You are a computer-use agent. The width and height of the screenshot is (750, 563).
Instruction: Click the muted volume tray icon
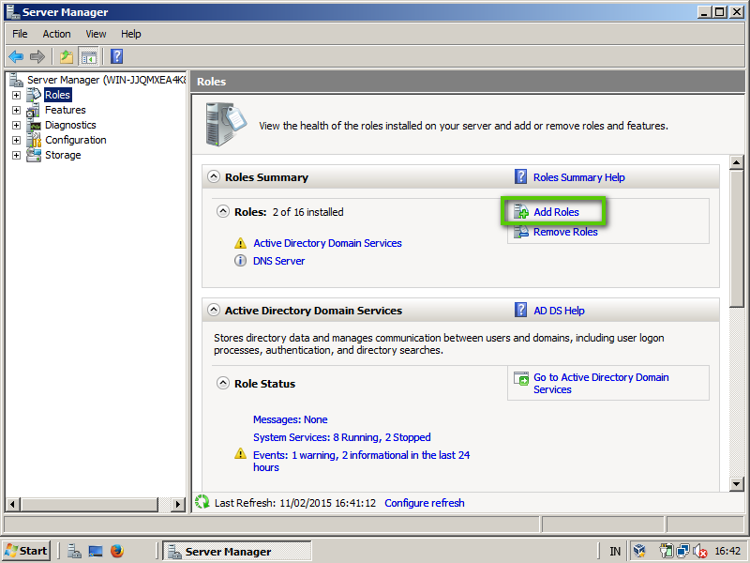700,552
